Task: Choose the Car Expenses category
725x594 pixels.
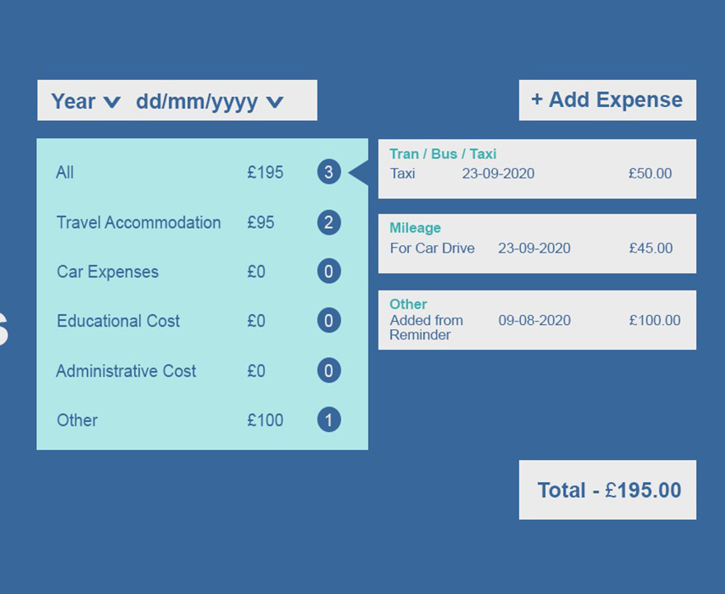Action: pyautogui.click(x=108, y=271)
